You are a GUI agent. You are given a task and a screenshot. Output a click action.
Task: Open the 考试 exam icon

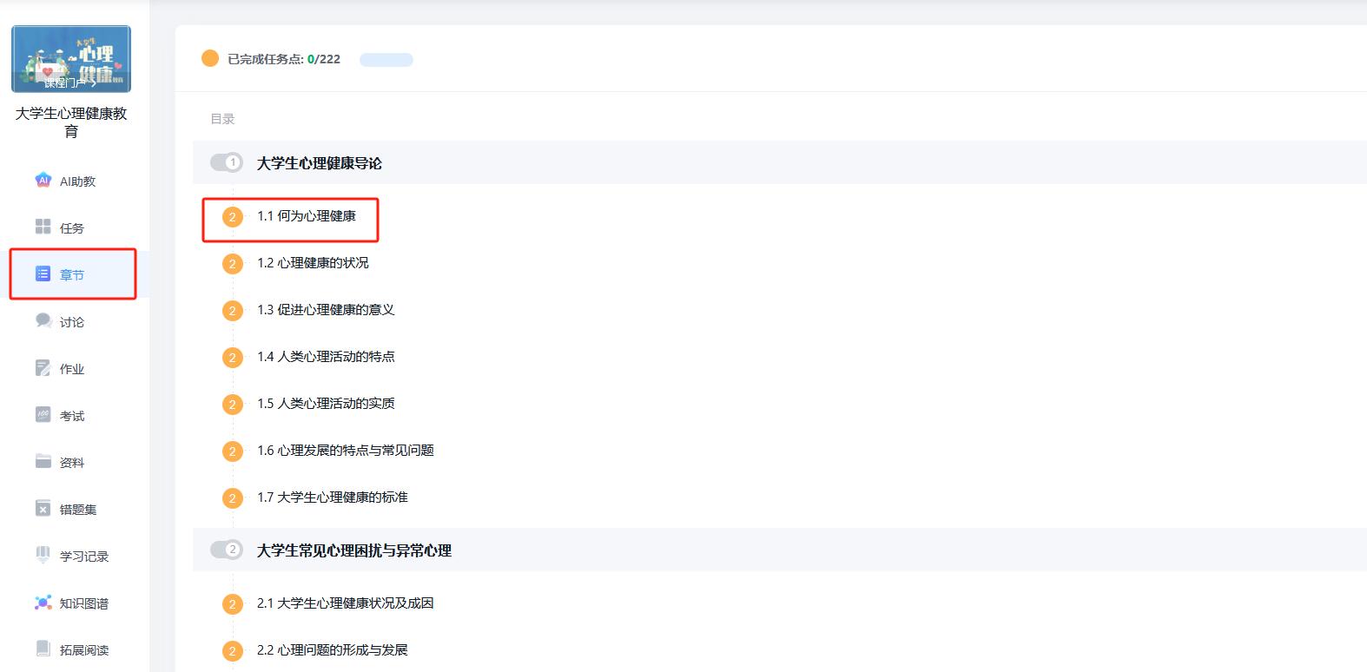coord(43,415)
